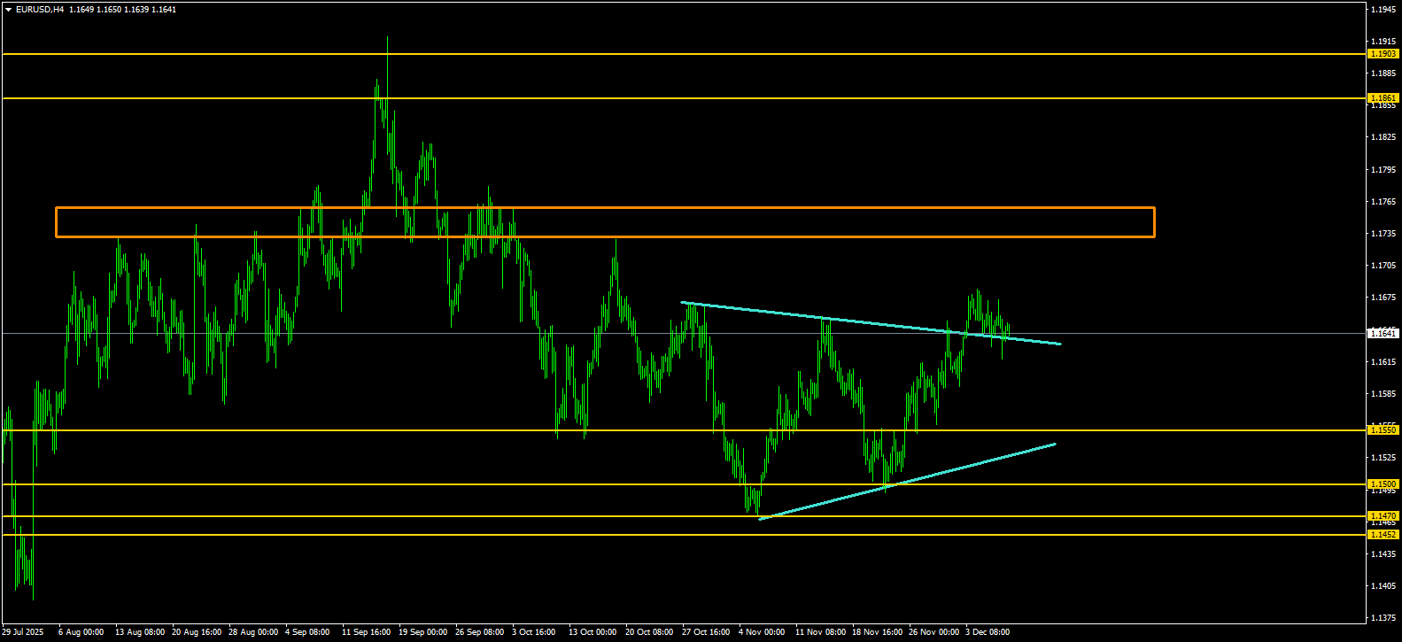Select the 1.1861 yellow price label
Viewport: 1402px width, 642px height.
click(1383, 98)
